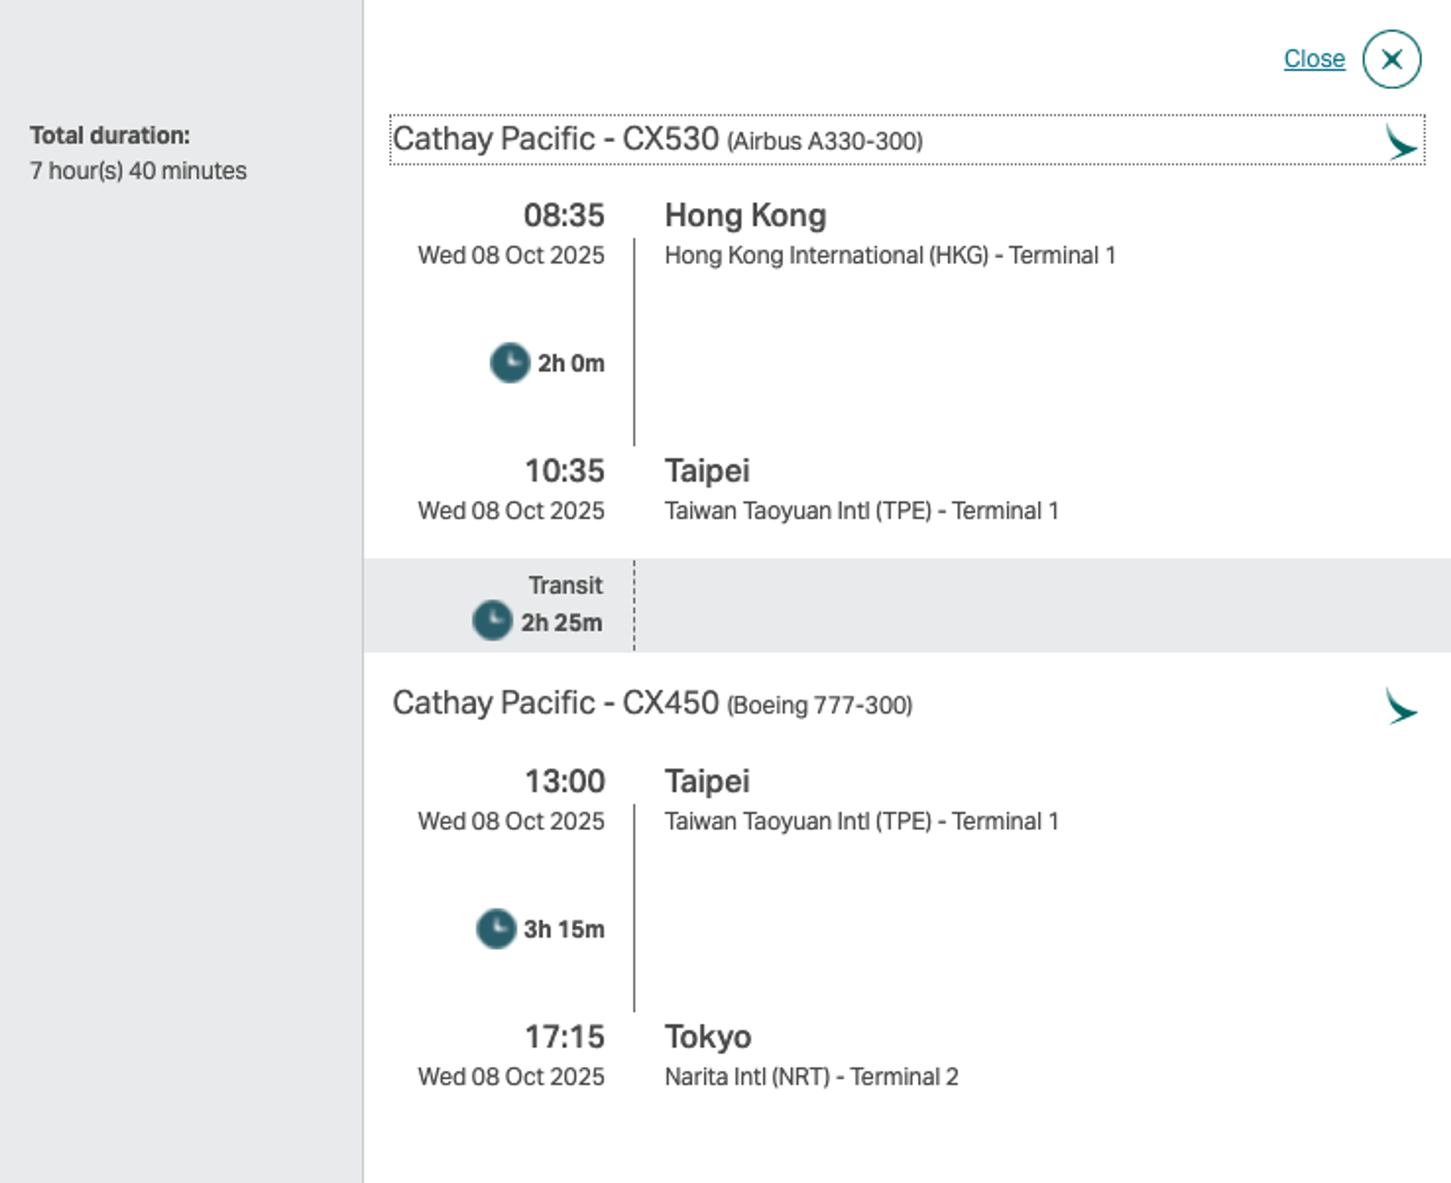Image resolution: width=1451 pixels, height=1183 pixels.
Task: Close the flight details with X button
Action: (1392, 59)
